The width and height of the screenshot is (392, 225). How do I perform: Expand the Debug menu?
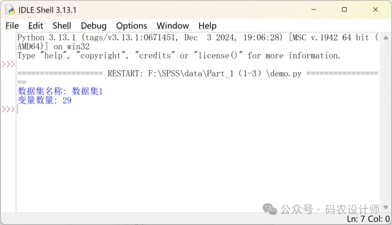coord(93,26)
